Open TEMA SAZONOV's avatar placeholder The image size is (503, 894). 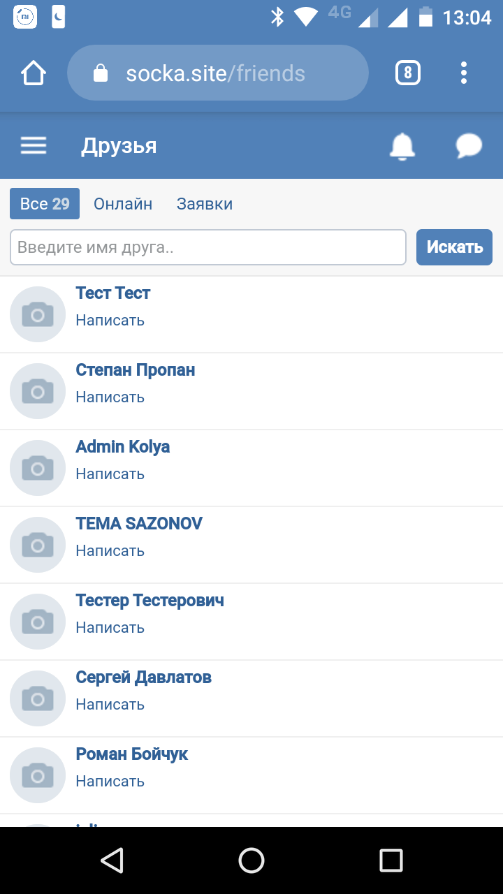click(38, 545)
